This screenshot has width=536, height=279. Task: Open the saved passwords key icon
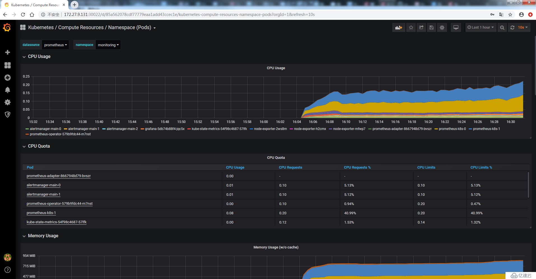pos(492,15)
